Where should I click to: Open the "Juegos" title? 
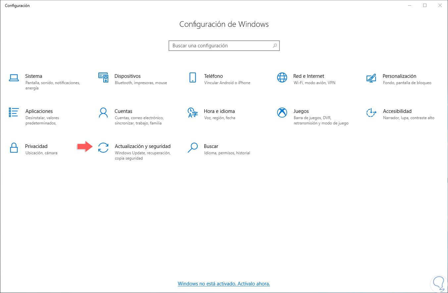[x=301, y=111]
